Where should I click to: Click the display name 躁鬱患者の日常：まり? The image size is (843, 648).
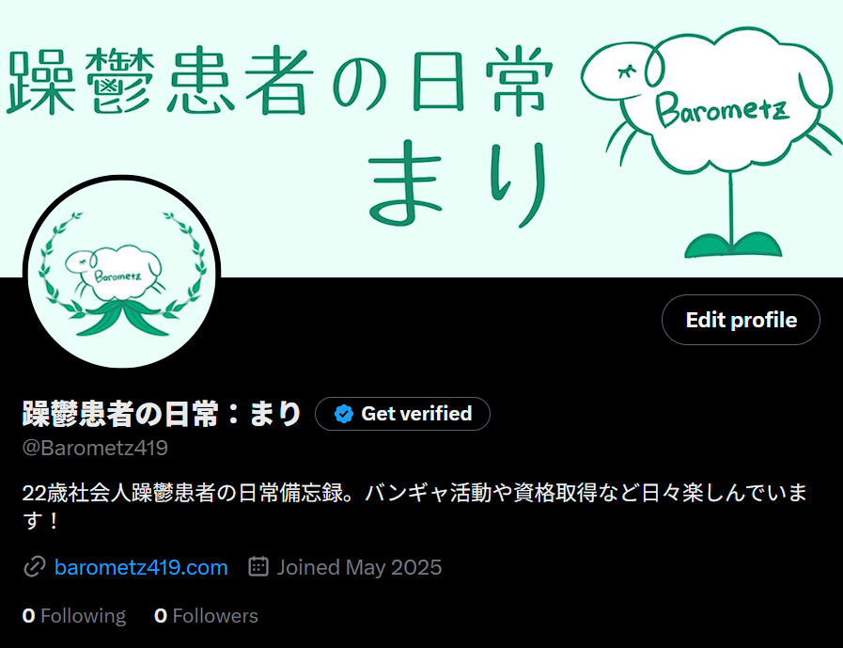tap(162, 414)
